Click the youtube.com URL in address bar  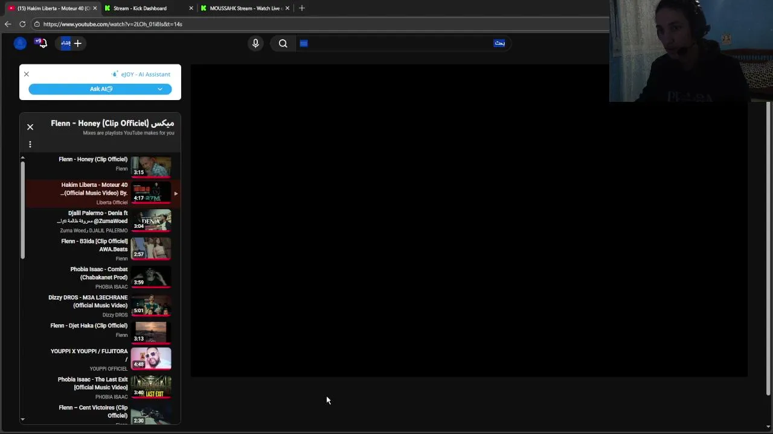tap(113, 24)
